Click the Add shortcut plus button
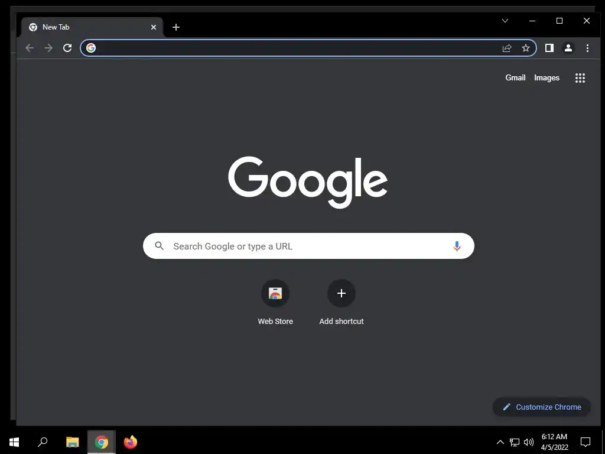Image resolution: width=605 pixels, height=454 pixels. pyautogui.click(x=341, y=293)
